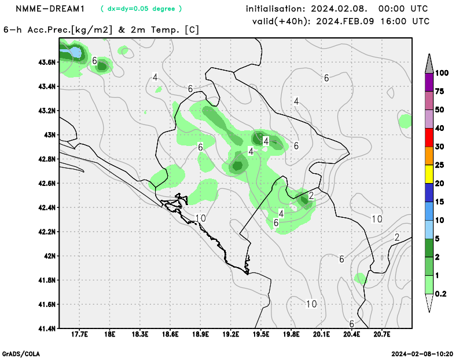Click the yellow 20–25 legend color band
The image size is (463, 358).
[x=429, y=174]
